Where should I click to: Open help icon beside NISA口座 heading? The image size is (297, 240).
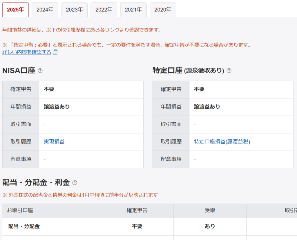(40, 71)
